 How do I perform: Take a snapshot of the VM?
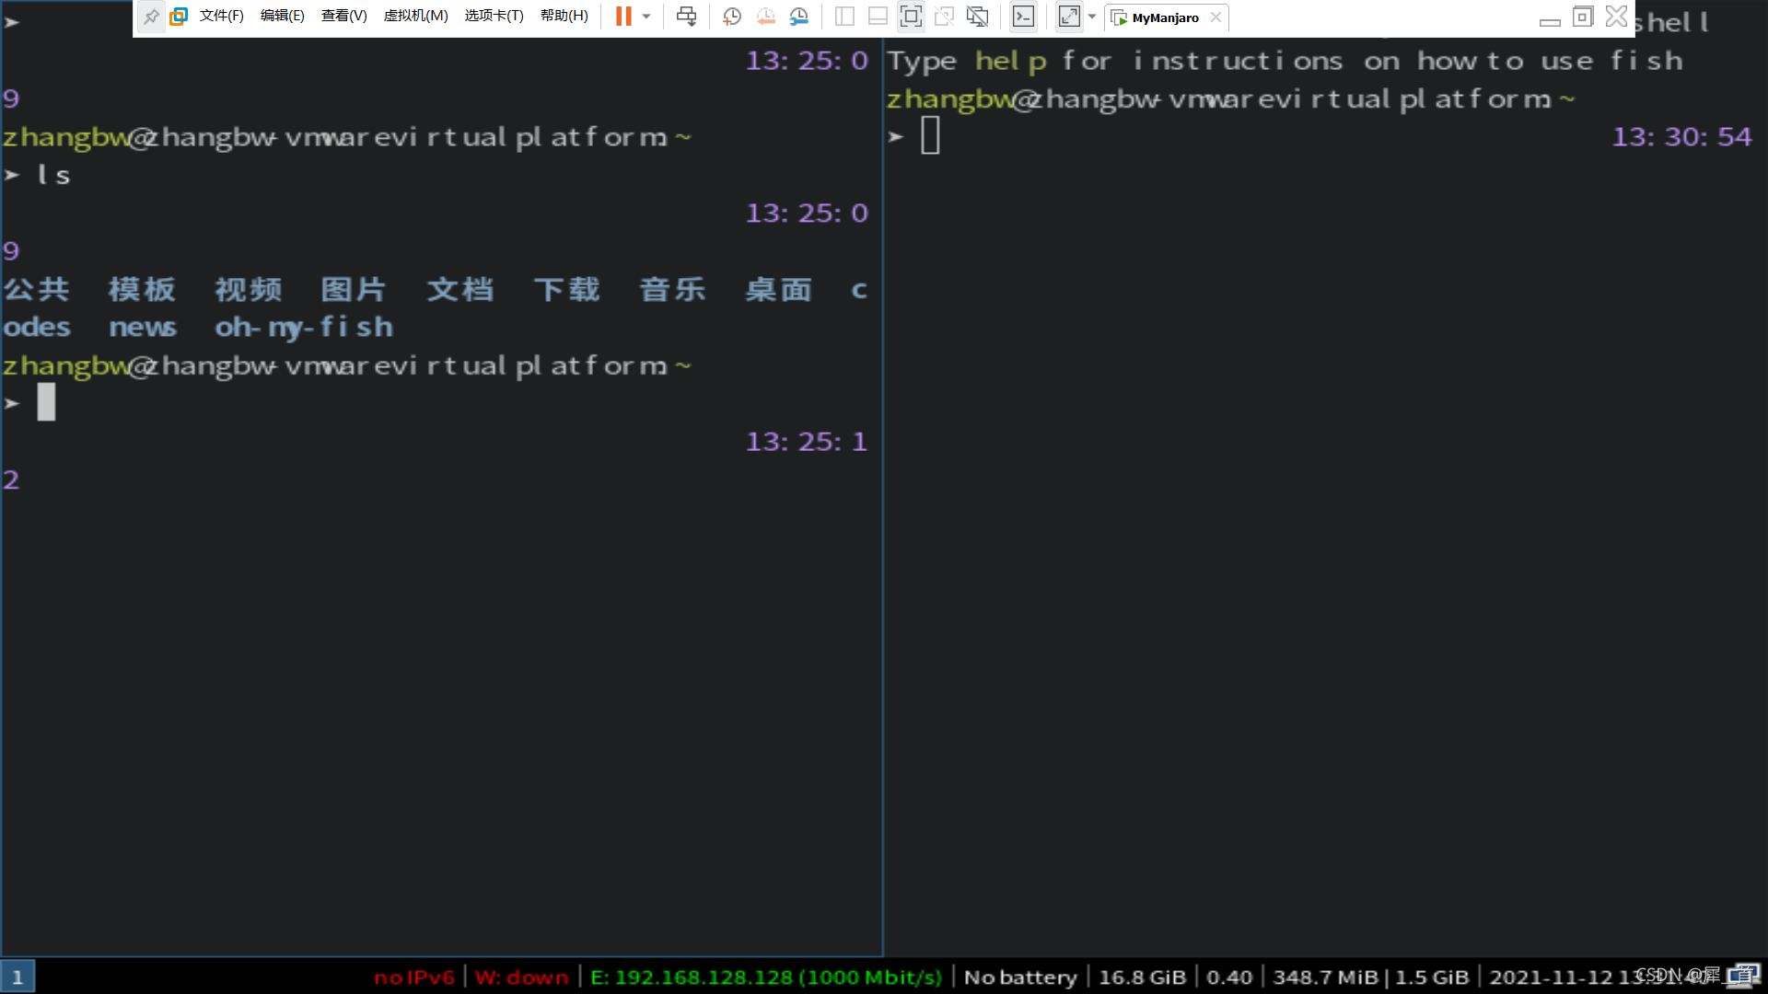coord(732,17)
